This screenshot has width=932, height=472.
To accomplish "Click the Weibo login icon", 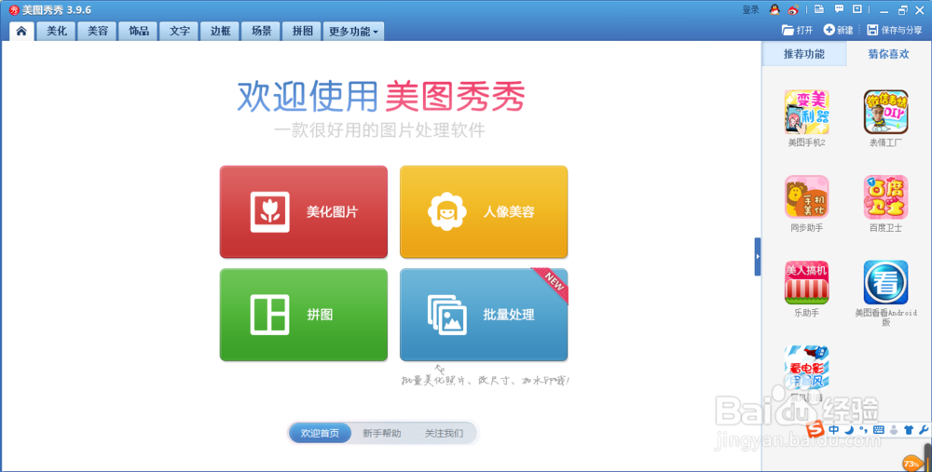I will point(793,9).
